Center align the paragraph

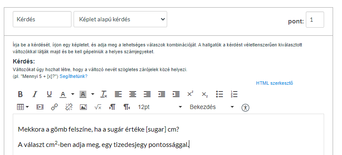coord(133,94)
